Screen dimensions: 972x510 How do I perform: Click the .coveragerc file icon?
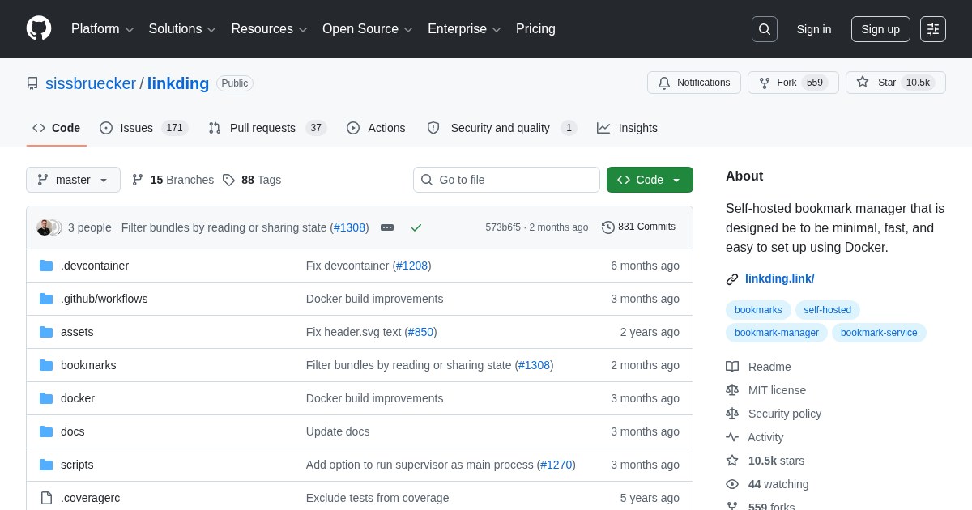tap(46, 498)
